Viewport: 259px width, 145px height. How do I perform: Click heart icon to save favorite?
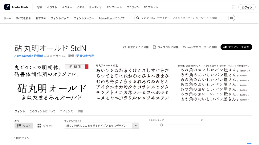click(124, 47)
